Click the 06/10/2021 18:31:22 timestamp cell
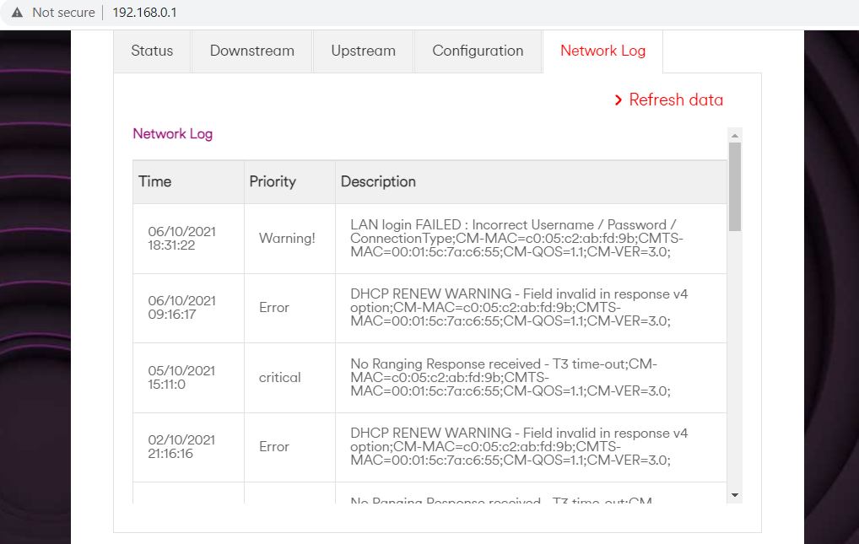 (x=181, y=238)
